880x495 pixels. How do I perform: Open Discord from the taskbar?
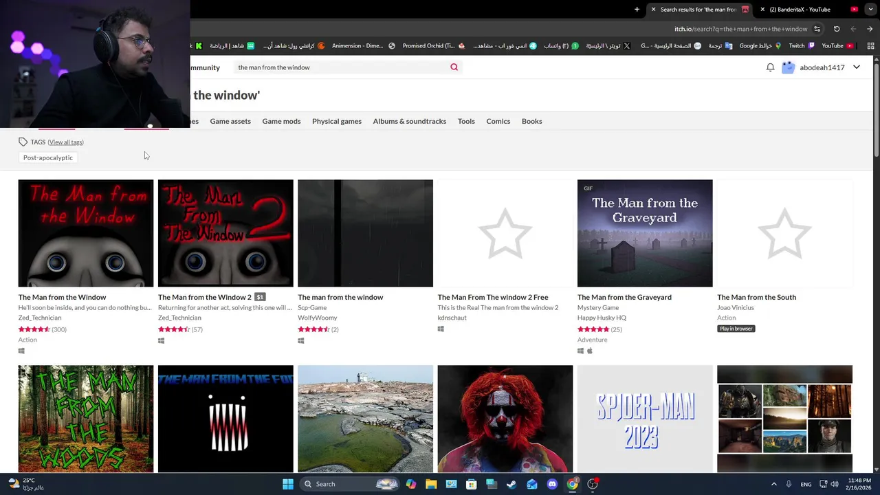tap(552, 484)
